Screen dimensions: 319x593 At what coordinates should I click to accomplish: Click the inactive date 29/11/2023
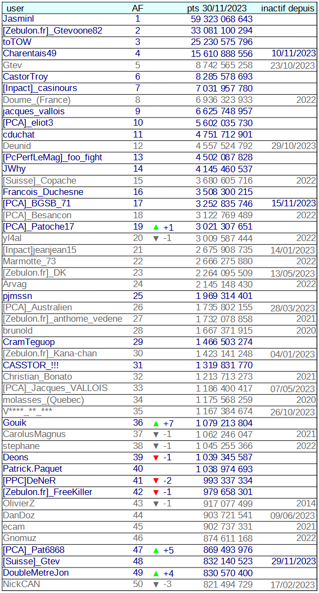point(294,561)
